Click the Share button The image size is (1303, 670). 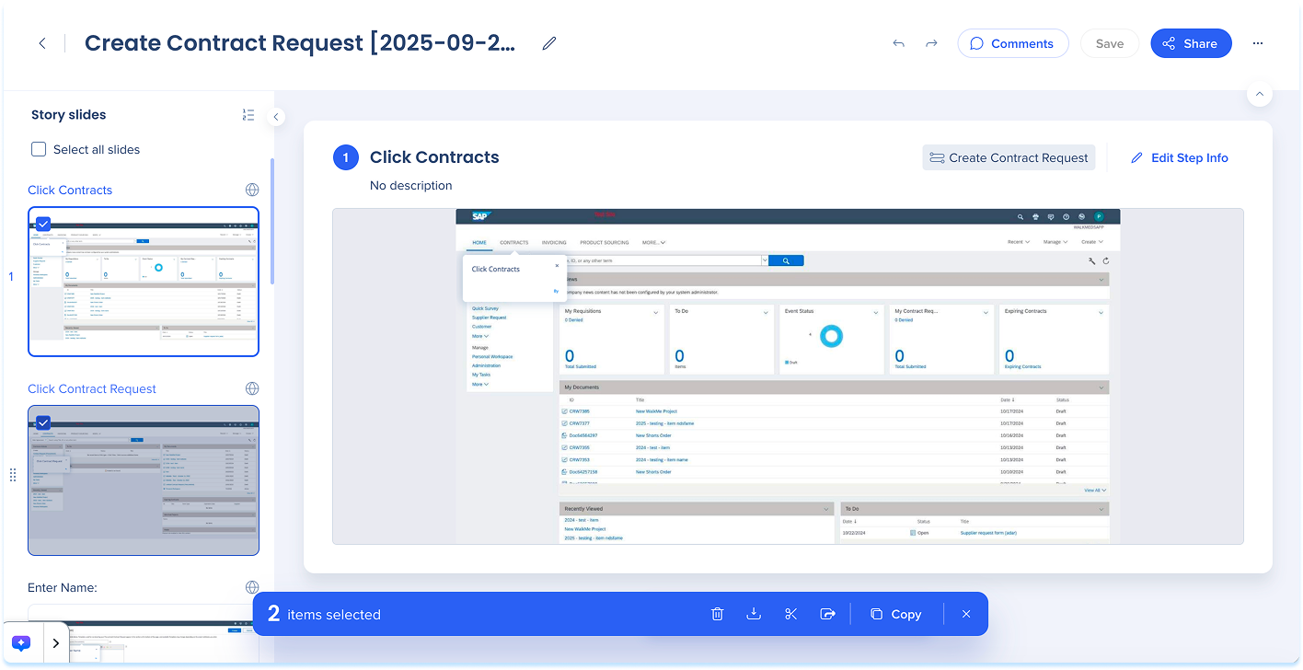[x=1190, y=43]
